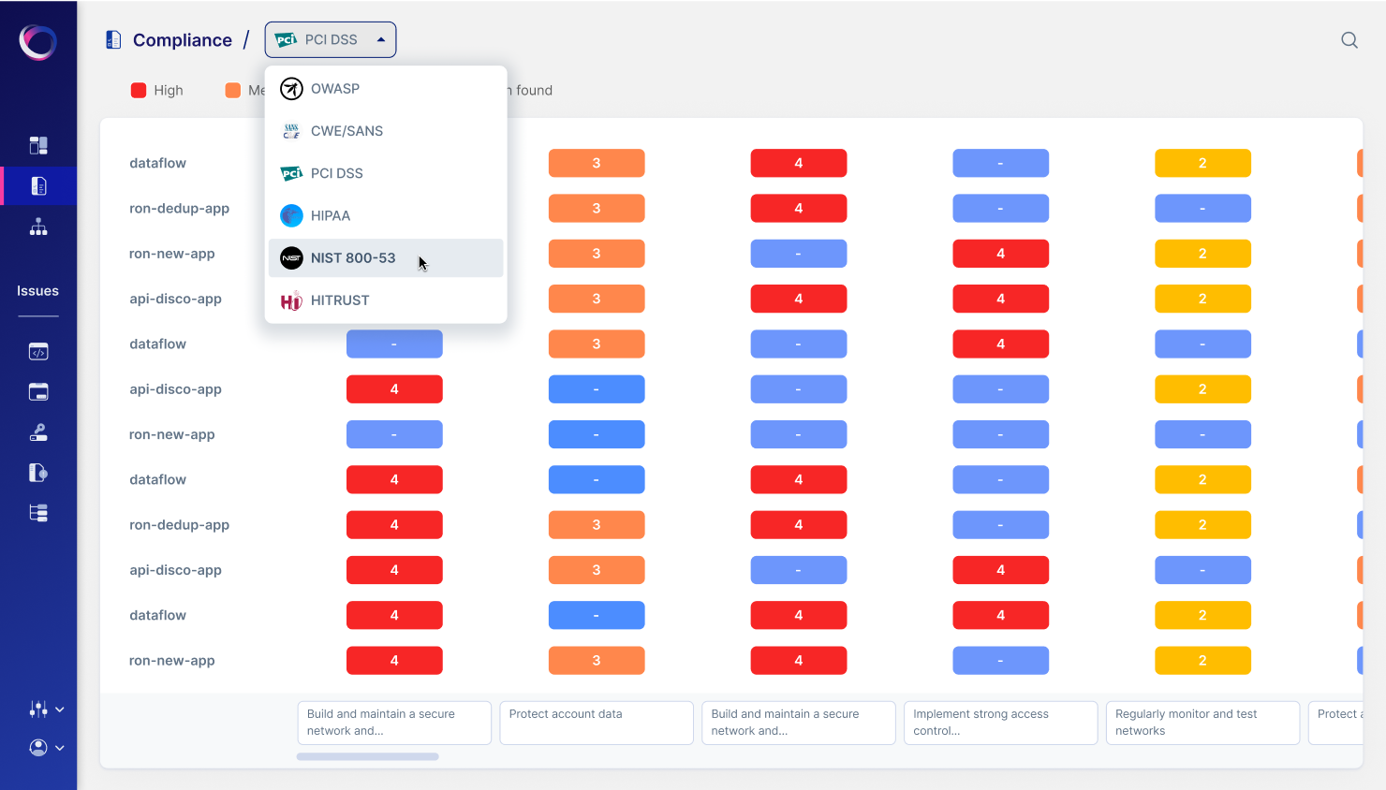1386x790 pixels.
Task: Click the search magnifier icon
Action: tap(1349, 40)
